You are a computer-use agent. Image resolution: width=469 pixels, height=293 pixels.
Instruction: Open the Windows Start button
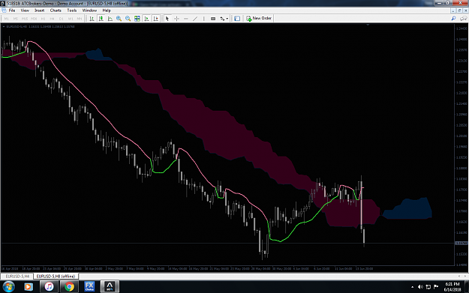[x=8, y=287]
